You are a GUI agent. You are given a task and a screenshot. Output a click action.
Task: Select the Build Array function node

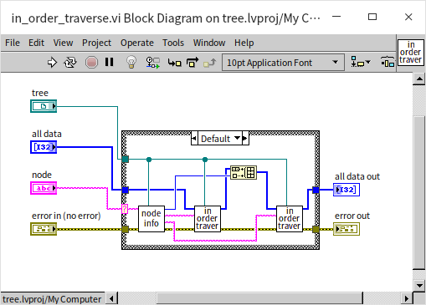pos(244,172)
